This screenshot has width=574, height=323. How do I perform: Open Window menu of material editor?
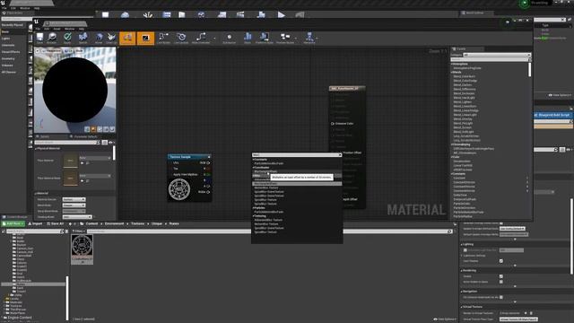tap(69, 29)
